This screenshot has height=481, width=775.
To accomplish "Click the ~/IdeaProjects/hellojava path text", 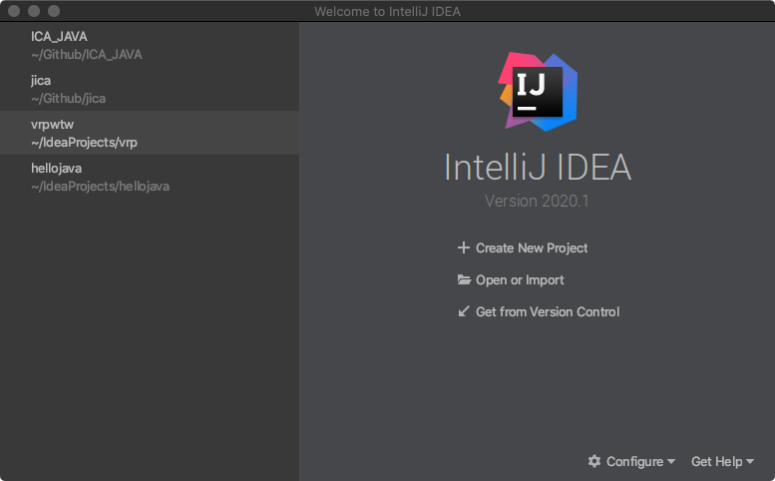I will click(100, 186).
